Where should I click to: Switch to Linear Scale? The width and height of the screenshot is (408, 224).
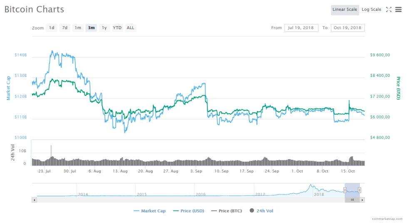pos(345,10)
